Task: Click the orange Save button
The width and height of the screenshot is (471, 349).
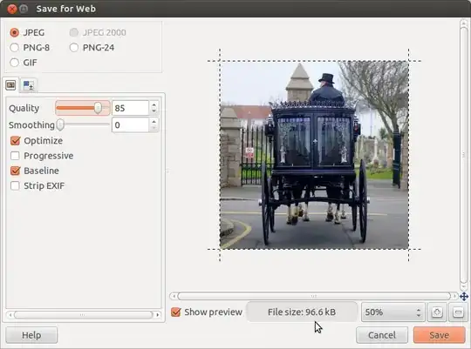Action: coord(439,335)
